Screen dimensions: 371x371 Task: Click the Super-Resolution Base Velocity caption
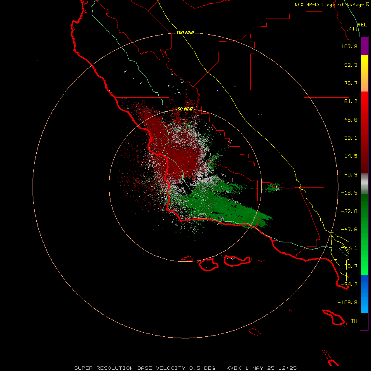[185, 368]
